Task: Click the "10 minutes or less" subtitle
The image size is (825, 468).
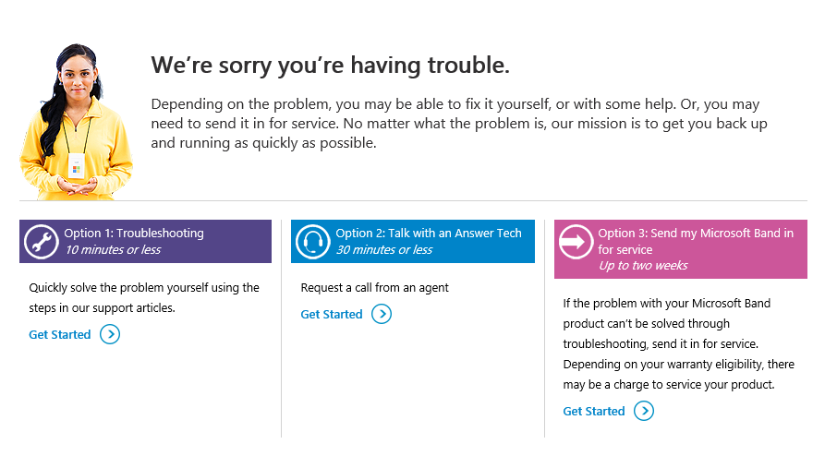Action: (113, 250)
